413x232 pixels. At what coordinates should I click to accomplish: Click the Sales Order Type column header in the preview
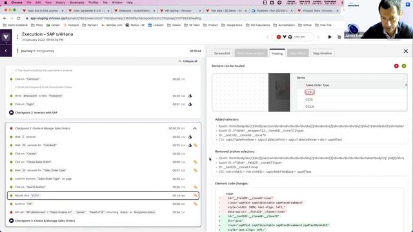tap(317, 85)
